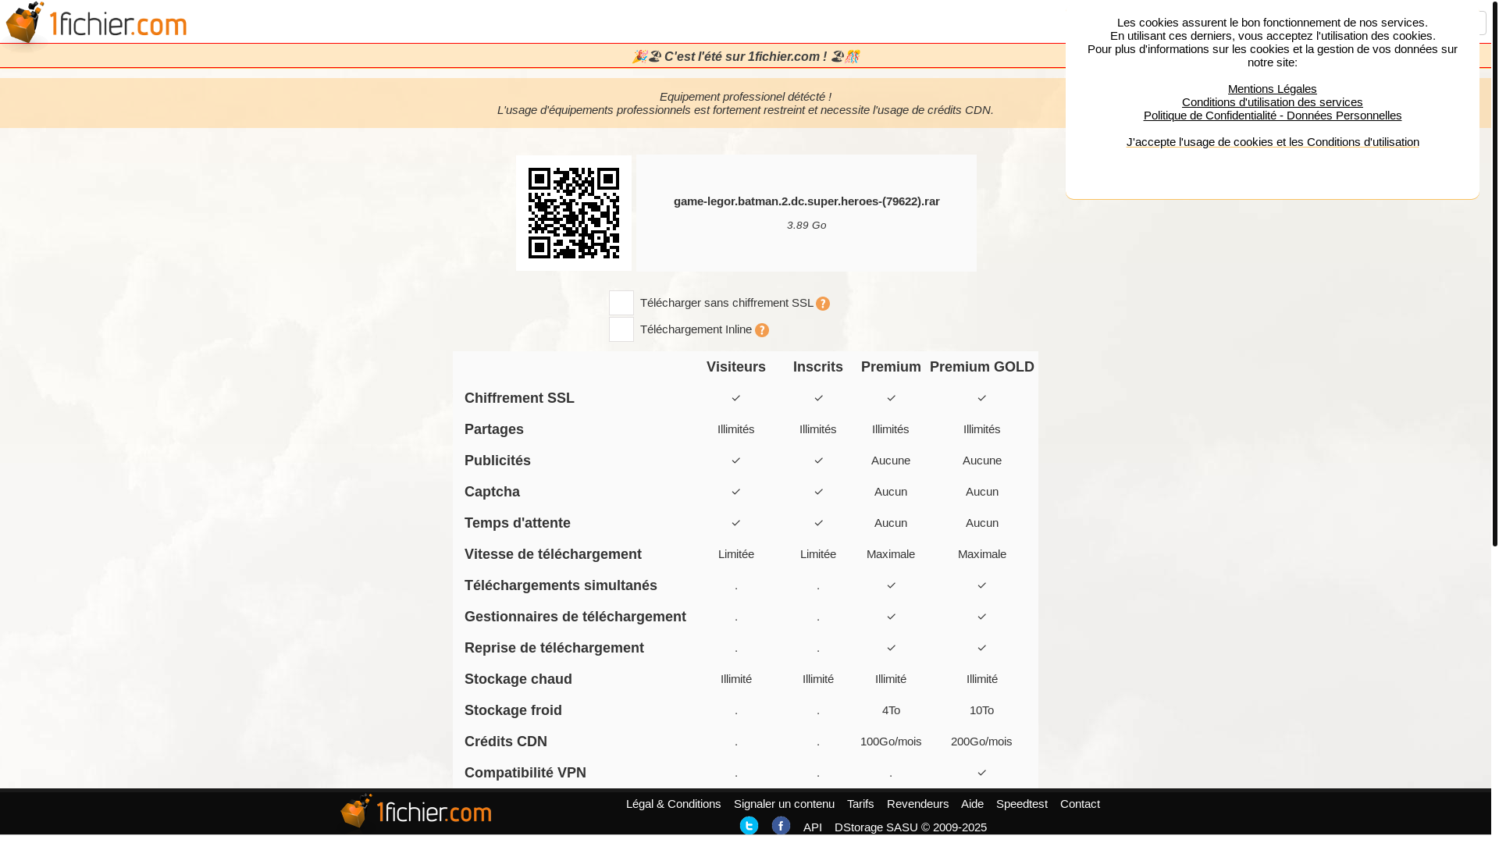Click the '3.89 Go' file size text
Screen dimensions: 1499x843
tap(806, 226)
